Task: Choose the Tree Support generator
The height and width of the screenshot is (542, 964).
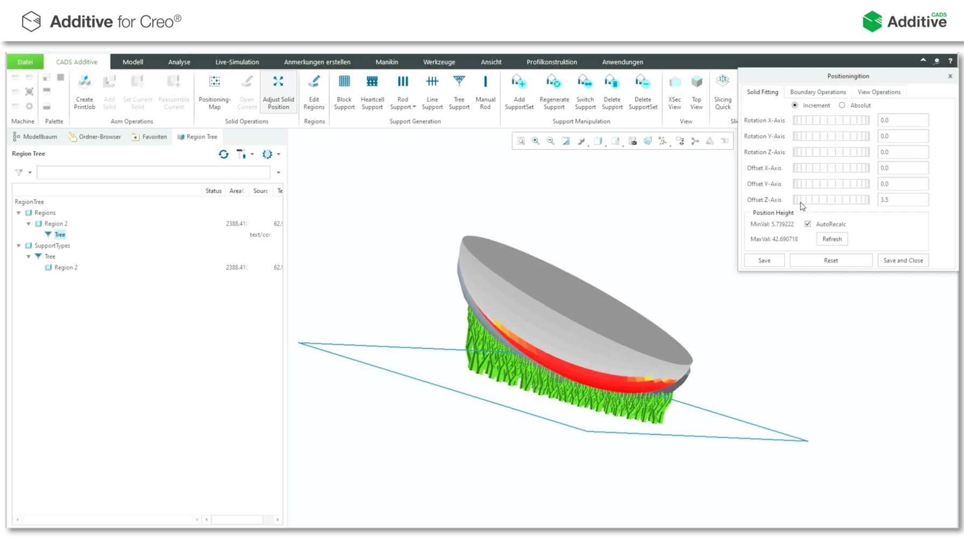Action: pos(459,92)
